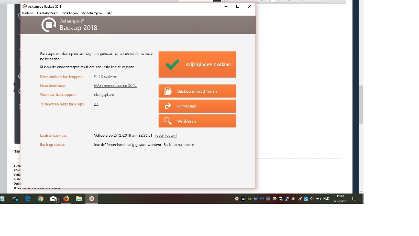Click the 'Wanneer back-uppen' label
419x236 pixels.
tap(58, 95)
